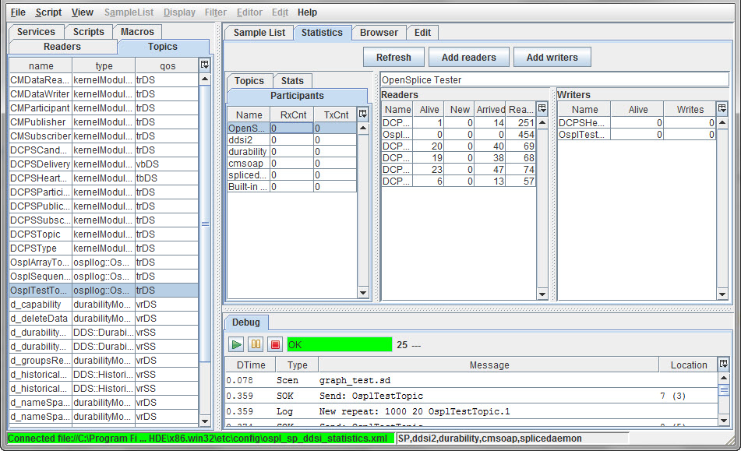Viewport: 741px width, 451px height.
Task: Open column options icon in Readers table
Action: [542, 108]
